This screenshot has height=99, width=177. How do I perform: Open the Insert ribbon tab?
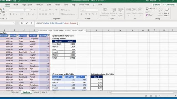coord(15,5)
